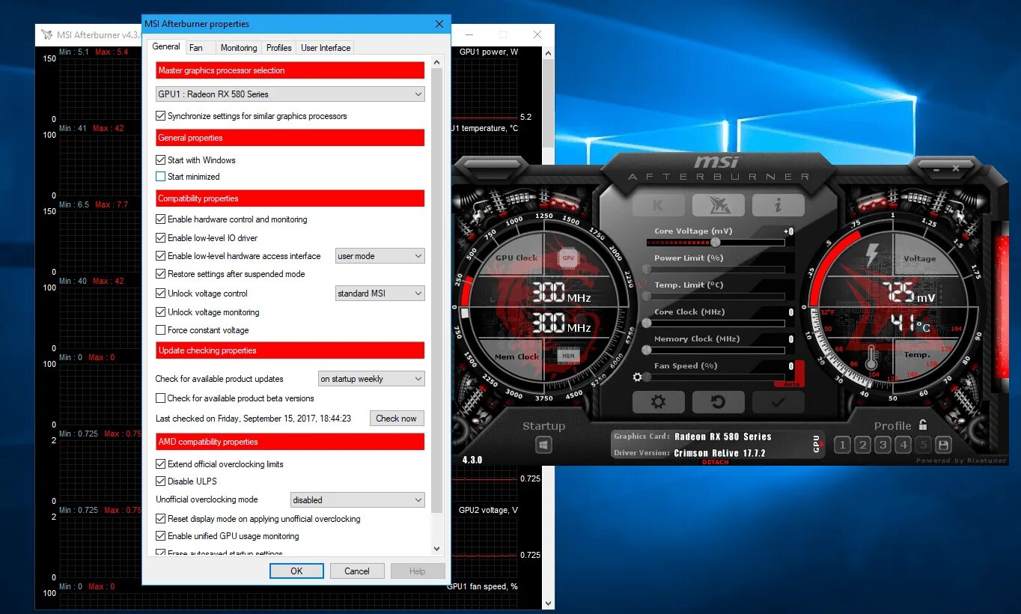This screenshot has width=1021, height=614.
Task: Click the Memory Clock slider handle
Action: tap(647, 350)
